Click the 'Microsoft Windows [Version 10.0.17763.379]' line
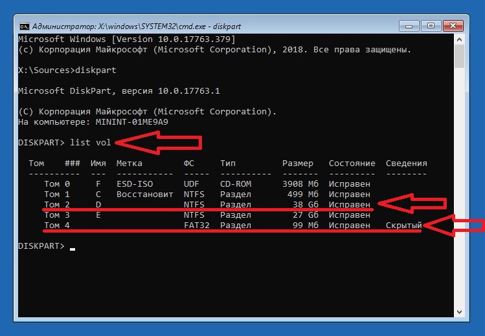This screenshot has width=485, height=336. tap(127, 39)
